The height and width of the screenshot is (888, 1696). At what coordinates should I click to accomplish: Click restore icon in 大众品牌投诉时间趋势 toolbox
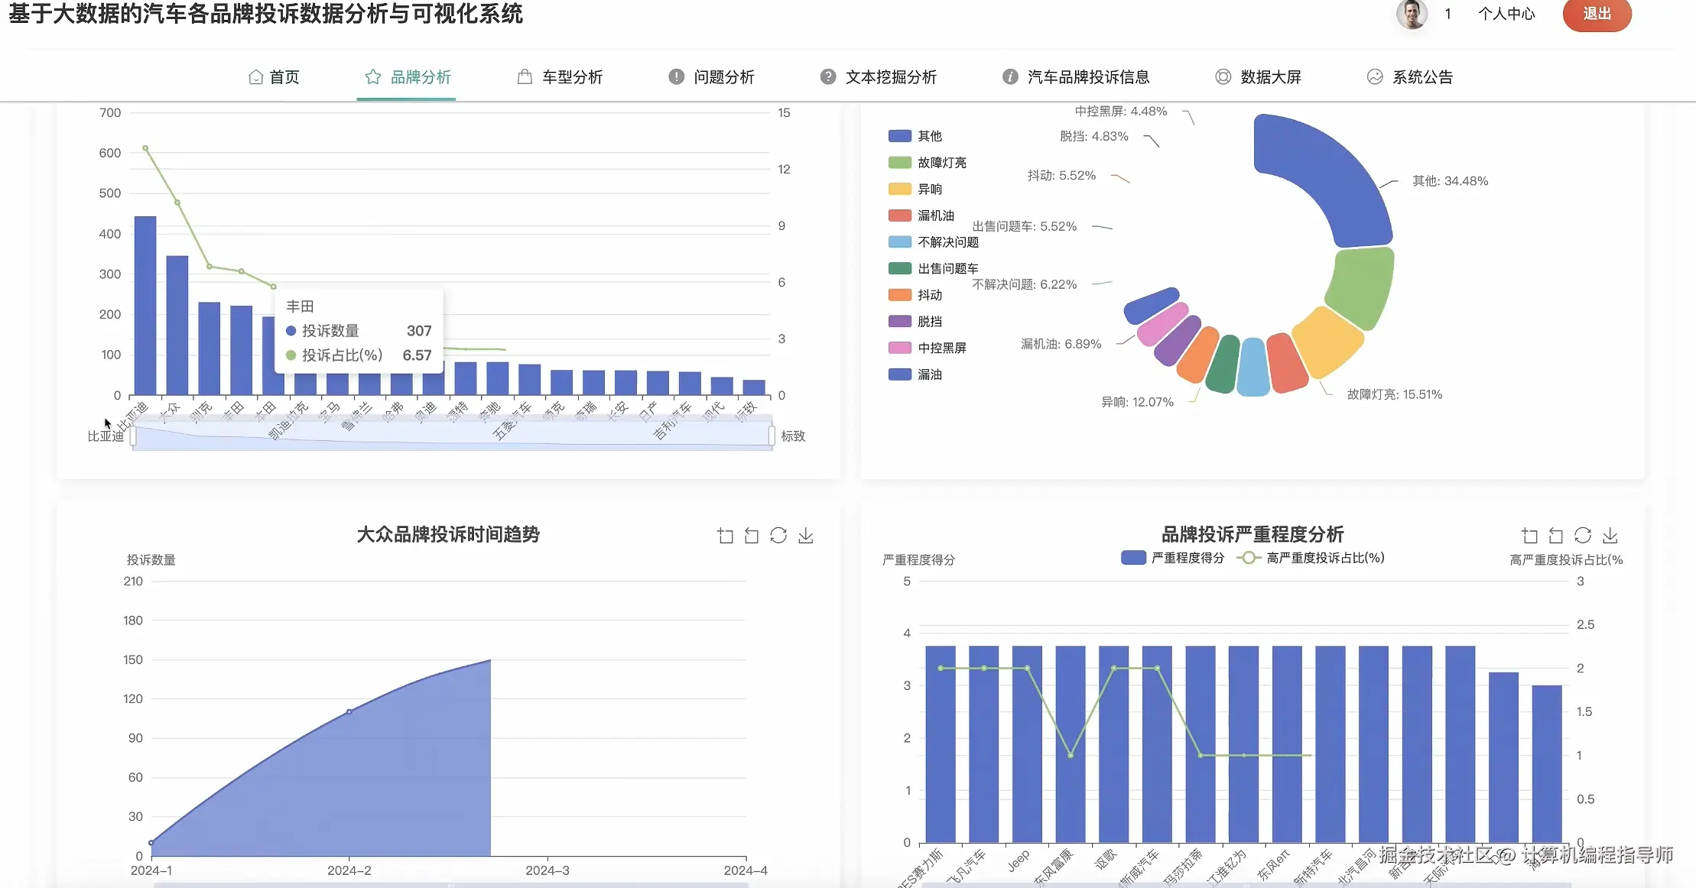[x=778, y=536]
